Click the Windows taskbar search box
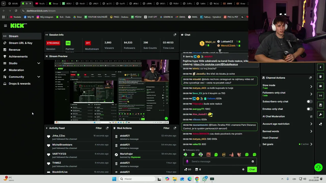326x183 pixels. coord(137,179)
